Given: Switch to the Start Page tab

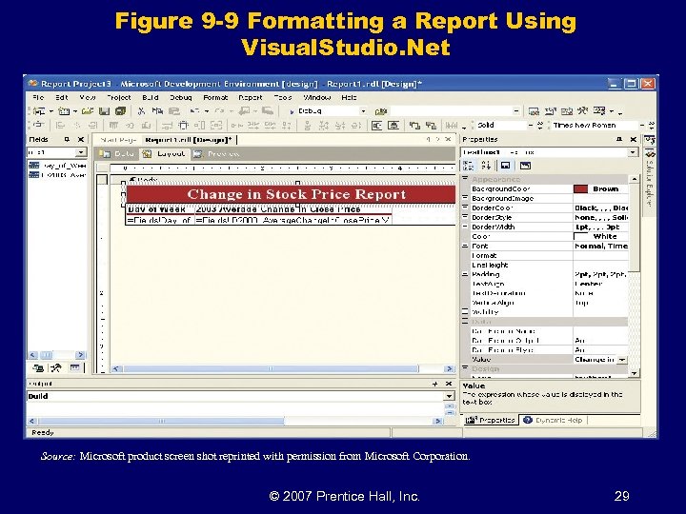Looking at the screenshot, I should [x=118, y=140].
